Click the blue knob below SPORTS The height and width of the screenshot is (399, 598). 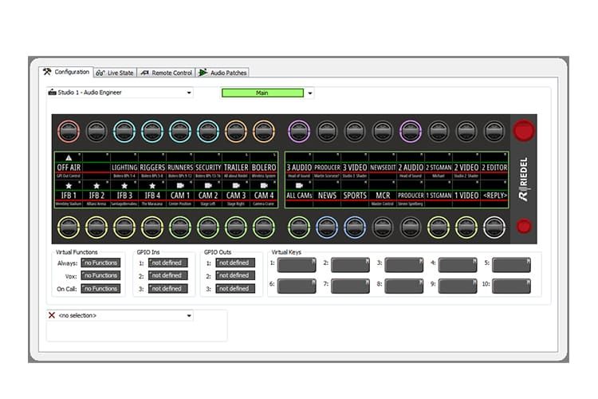click(355, 227)
